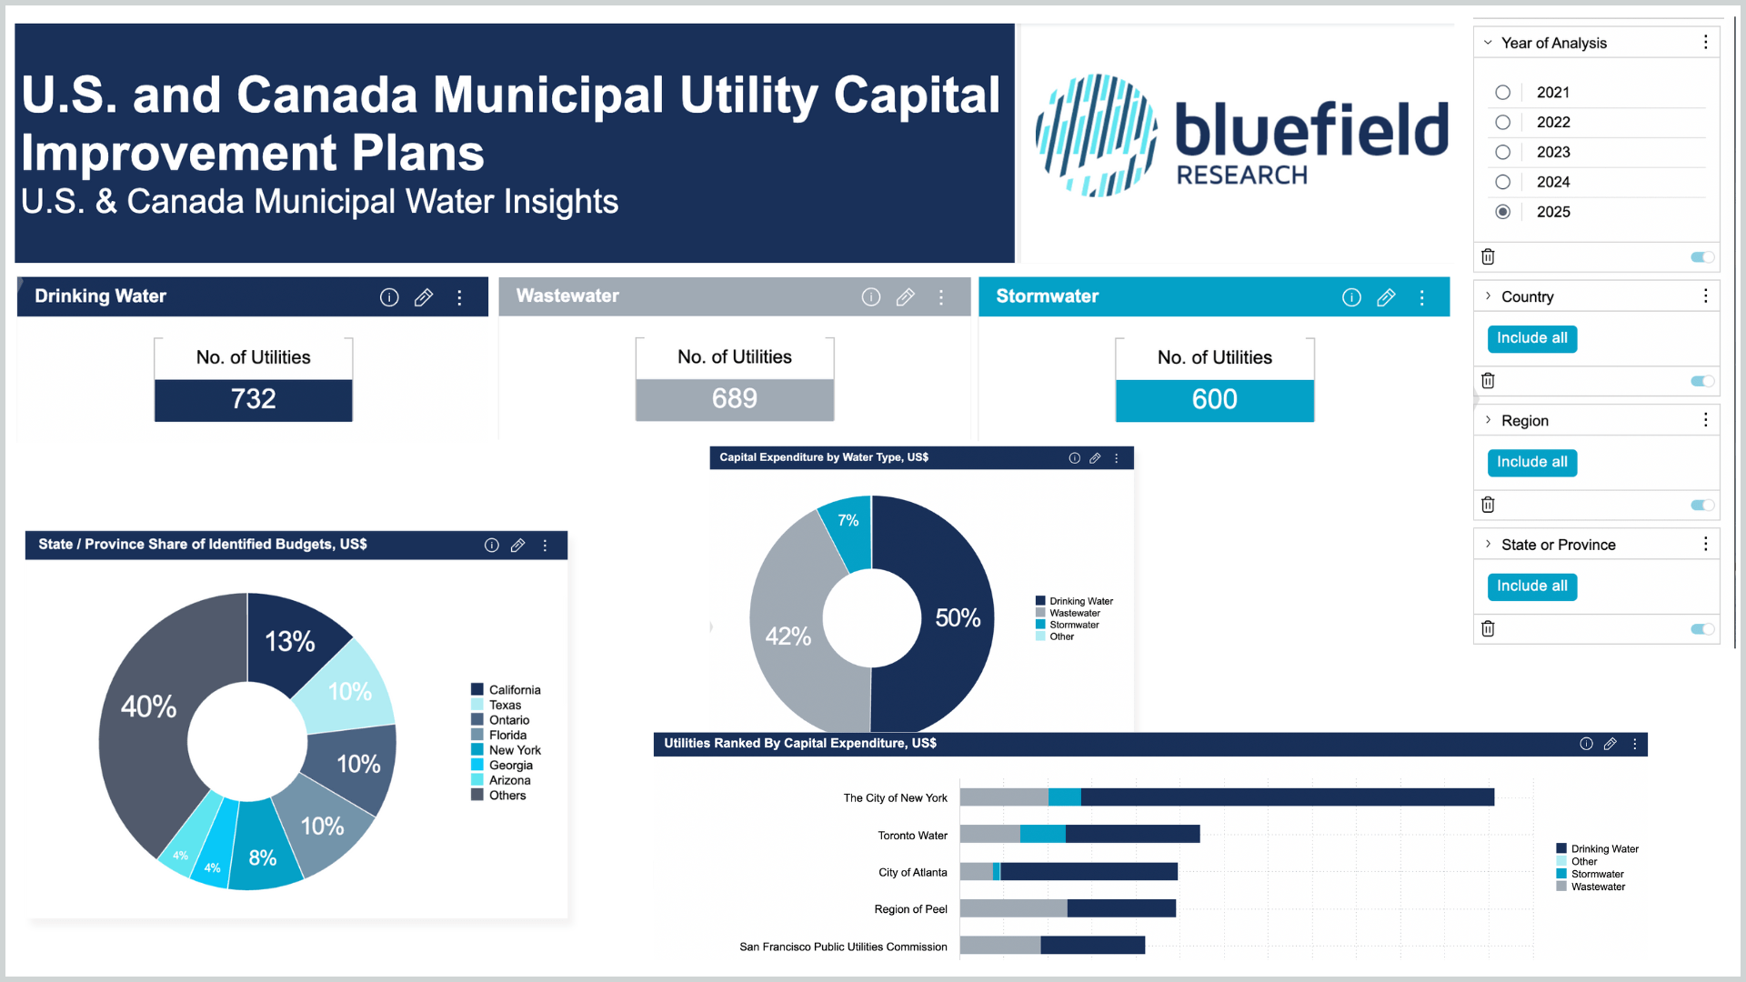
Task: Open the Region filter options menu
Action: (1705, 420)
